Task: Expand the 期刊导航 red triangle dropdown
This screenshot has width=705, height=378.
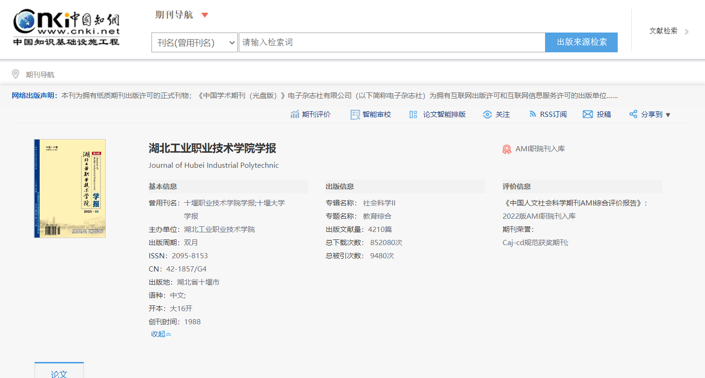Action: (205, 15)
